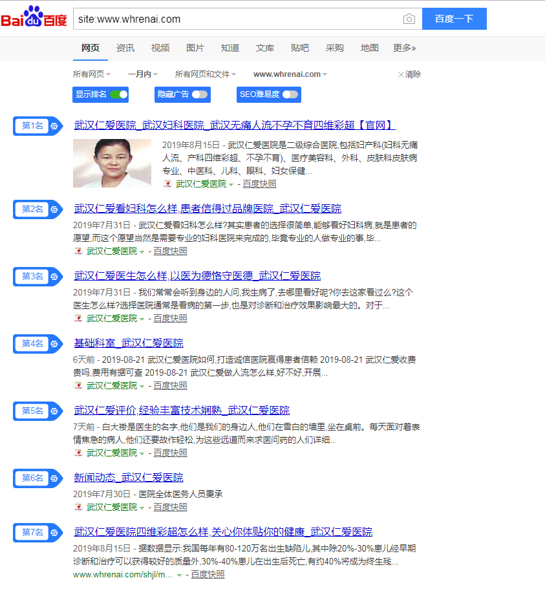Click the circular icon beside 第3名 badge

pos(54,277)
